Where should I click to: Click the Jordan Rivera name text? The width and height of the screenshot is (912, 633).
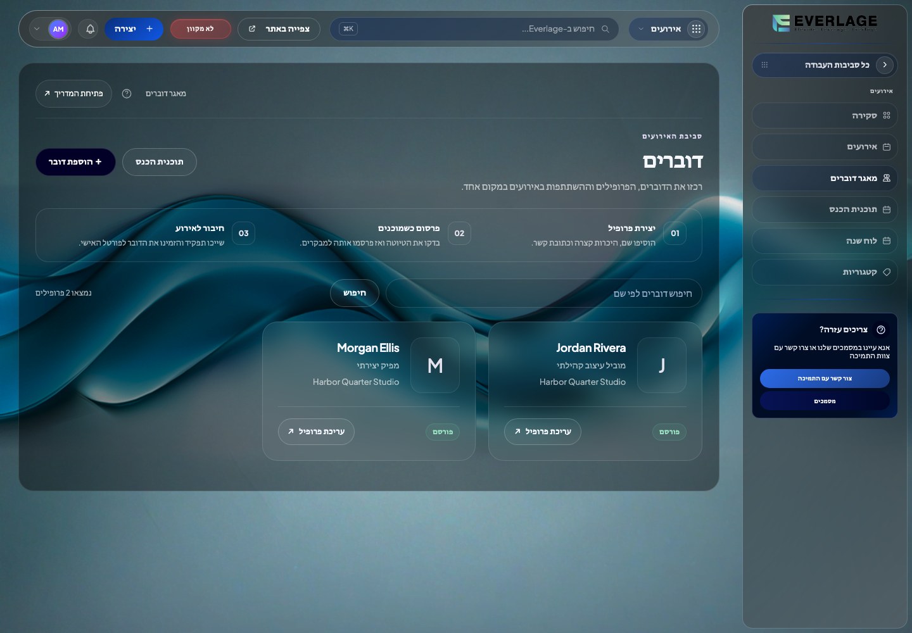pyautogui.click(x=591, y=348)
